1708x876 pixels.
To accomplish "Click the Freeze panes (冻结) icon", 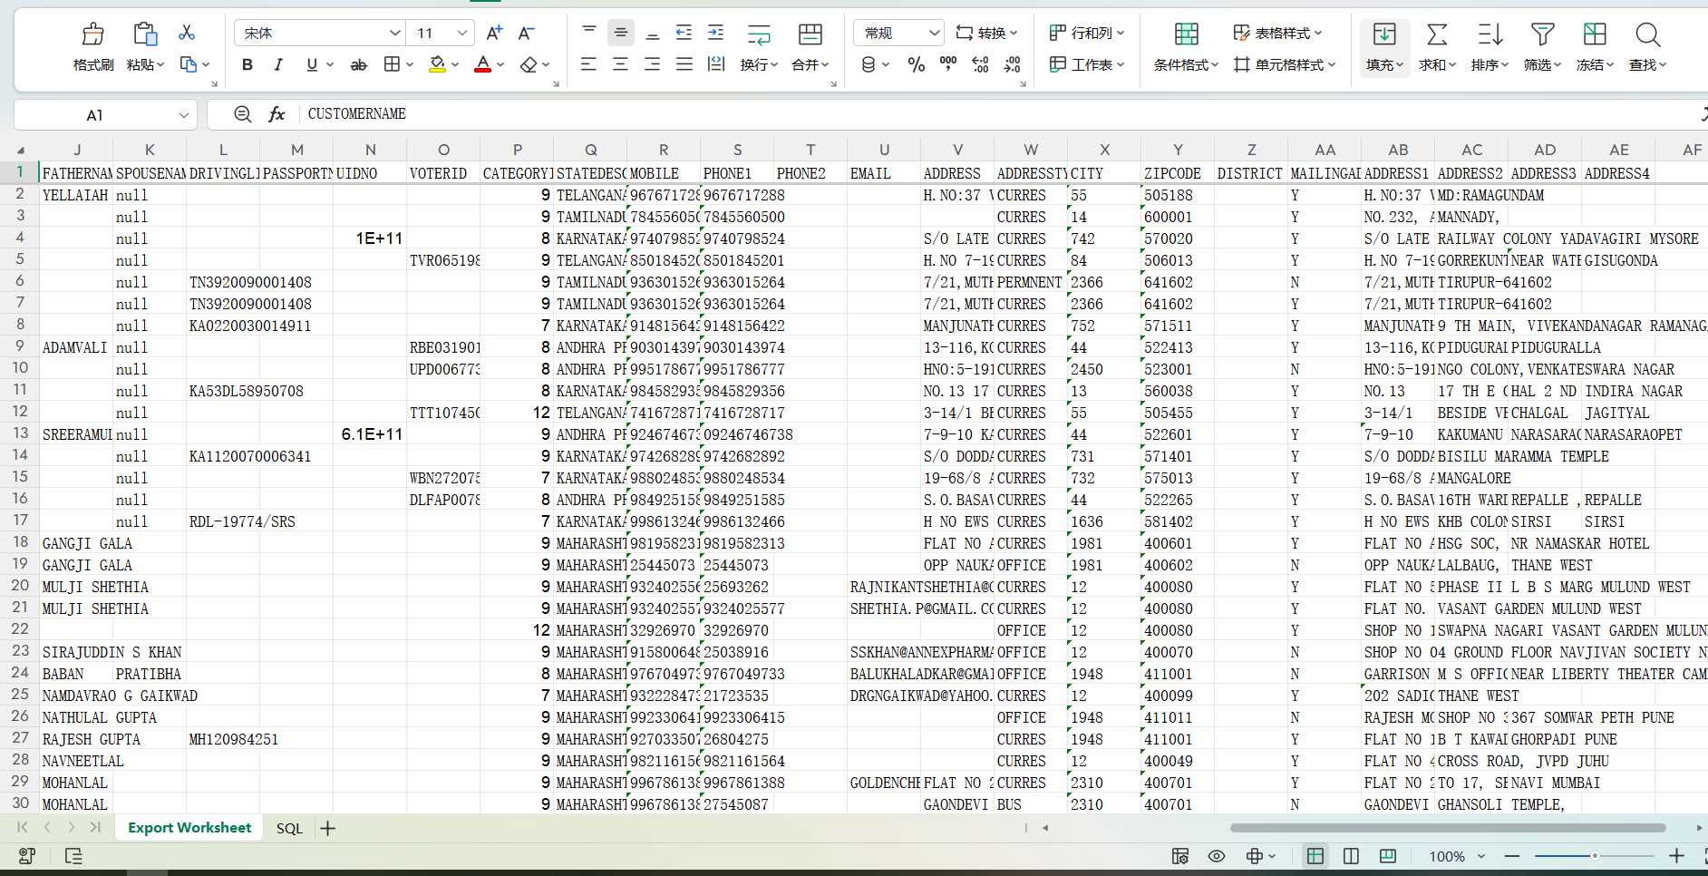I will tap(1595, 34).
